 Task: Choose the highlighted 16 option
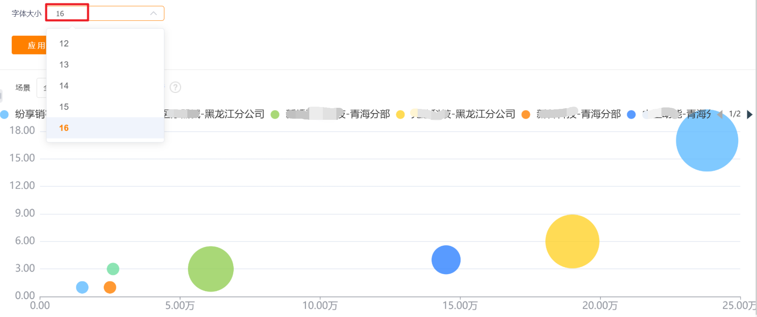click(64, 128)
